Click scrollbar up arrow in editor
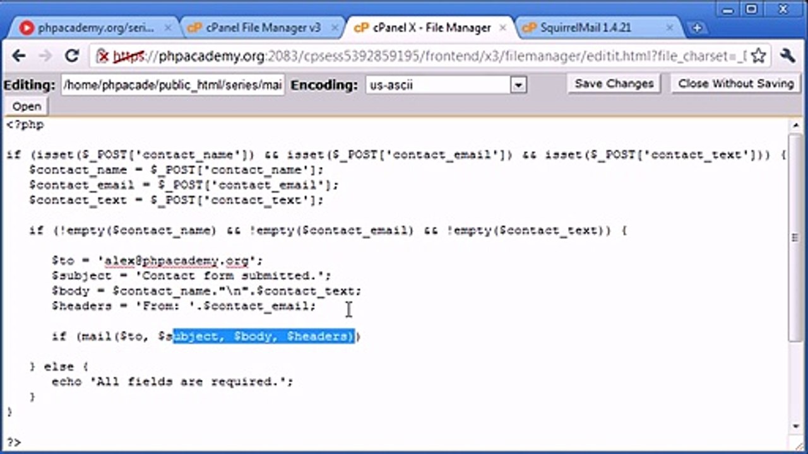Image resolution: width=808 pixels, height=454 pixels. 796,124
